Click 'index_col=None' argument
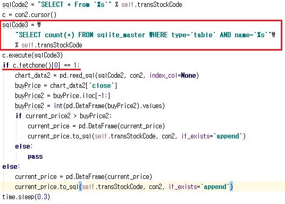Screen dimensions: 285x204 [x=173, y=76]
